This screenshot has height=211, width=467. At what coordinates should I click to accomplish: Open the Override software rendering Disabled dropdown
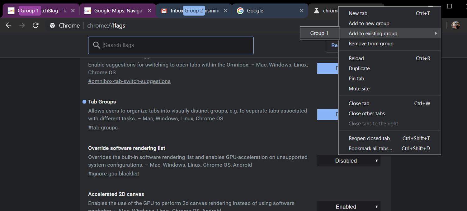(x=349, y=161)
